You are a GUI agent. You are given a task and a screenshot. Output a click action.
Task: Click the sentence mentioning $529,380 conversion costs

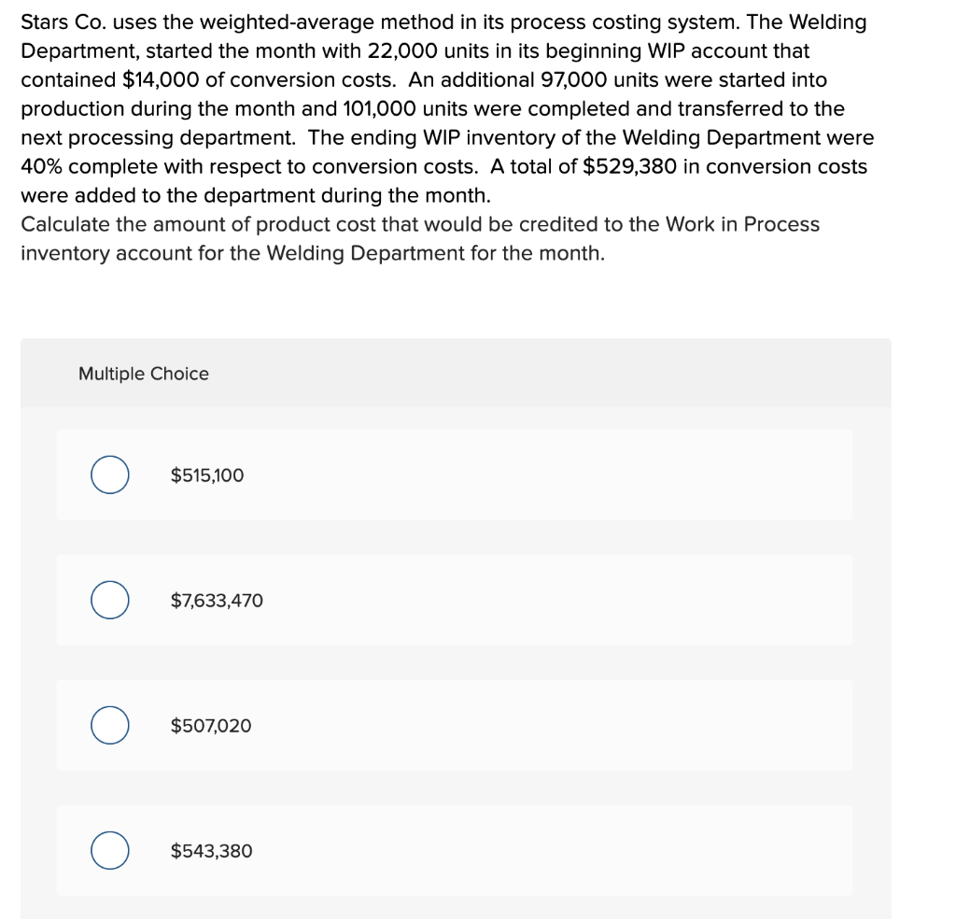tap(443, 166)
